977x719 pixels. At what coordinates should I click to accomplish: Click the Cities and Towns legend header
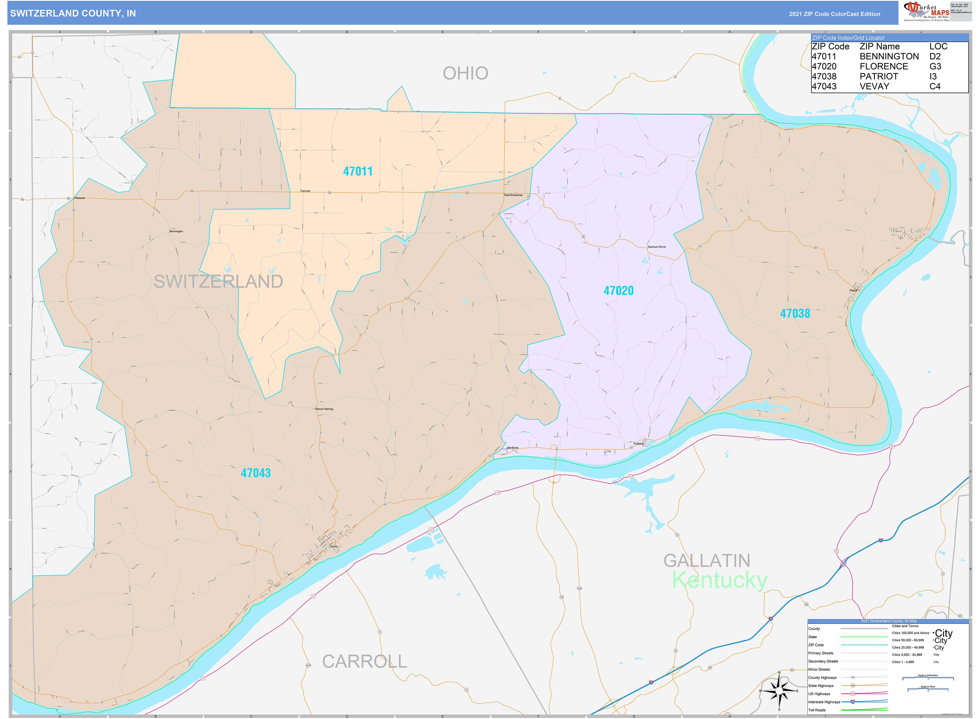(x=906, y=626)
